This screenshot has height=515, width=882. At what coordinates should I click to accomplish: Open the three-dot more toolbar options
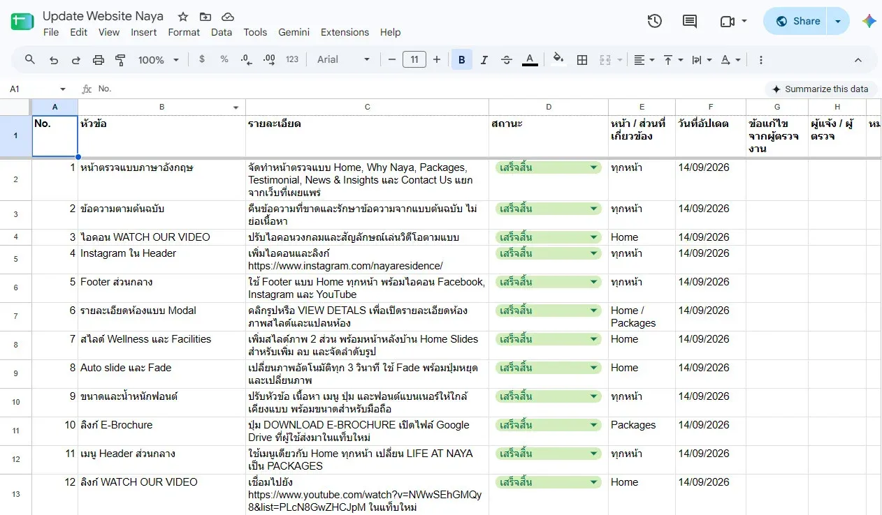pos(761,60)
